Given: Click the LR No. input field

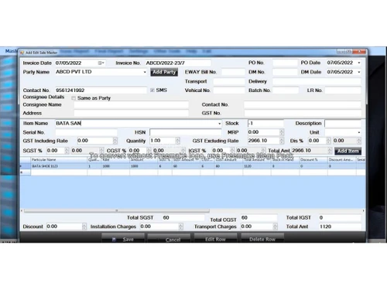Looking at the screenshot, I should tap(343, 90).
